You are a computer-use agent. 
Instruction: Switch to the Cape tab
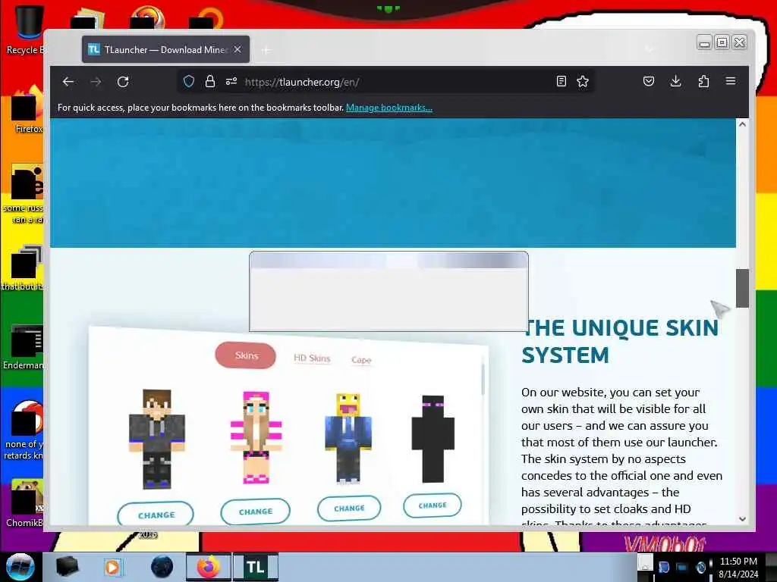[x=361, y=360]
